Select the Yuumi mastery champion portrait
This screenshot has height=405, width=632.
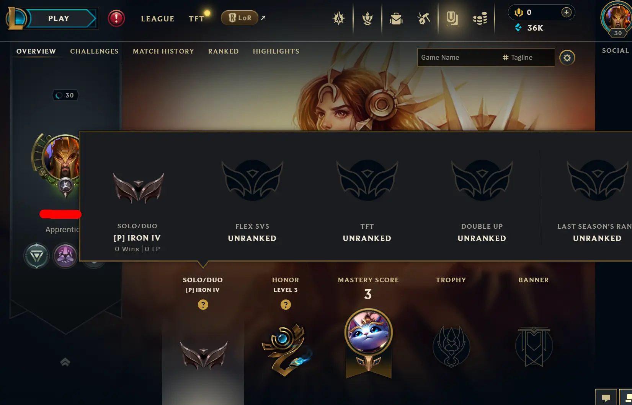tap(368, 332)
